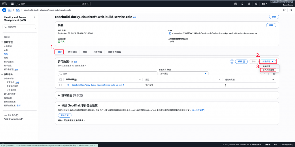Sort by 連接的實體 column arrow
The image size is (295, 147).
(x=273, y=80)
